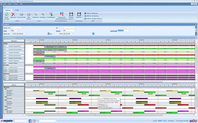Click the horizontal scrollbar of persons Gantt
Viewport: 198px width, 123px height.
tap(95, 115)
